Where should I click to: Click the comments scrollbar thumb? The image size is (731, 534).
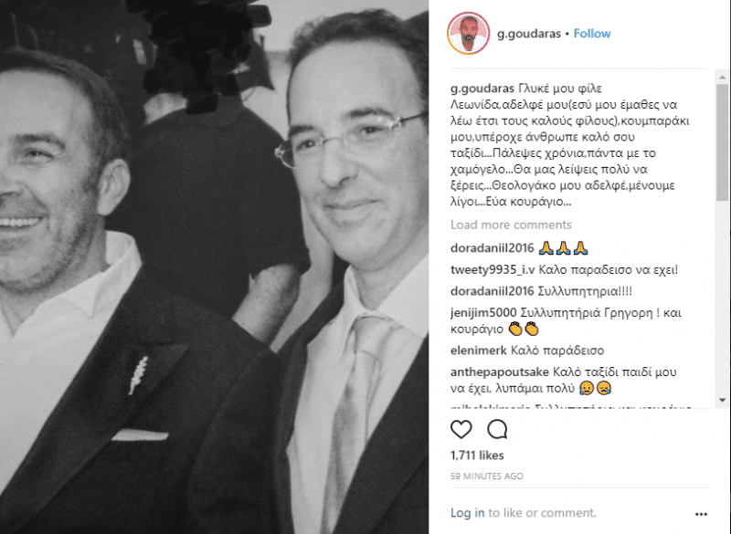[x=722, y=142]
